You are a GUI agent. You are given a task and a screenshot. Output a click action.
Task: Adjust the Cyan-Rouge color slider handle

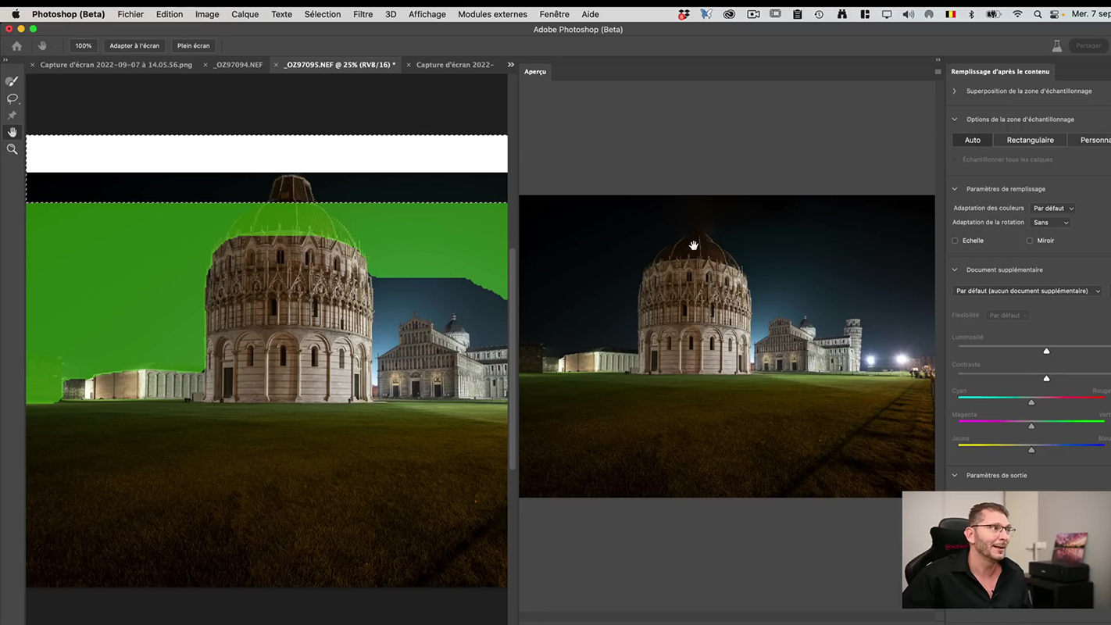pos(1031,402)
